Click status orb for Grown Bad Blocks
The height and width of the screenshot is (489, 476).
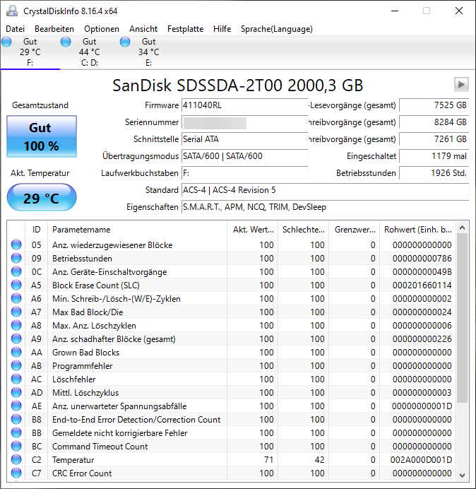(x=16, y=352)
